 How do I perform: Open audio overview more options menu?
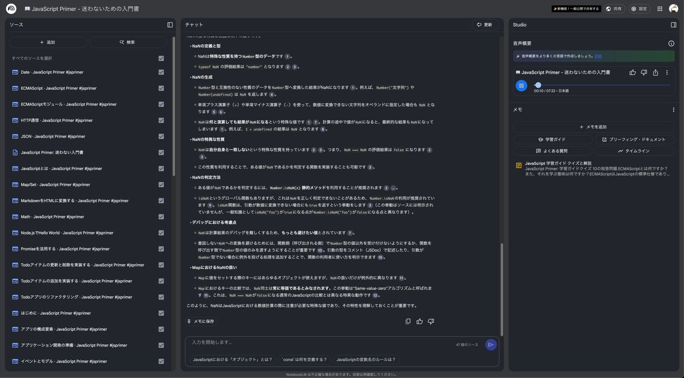(667, 72)
